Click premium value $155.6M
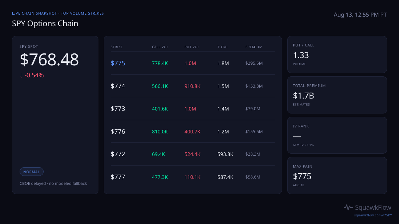The image size is (399, 224). [x=254, y=131]
